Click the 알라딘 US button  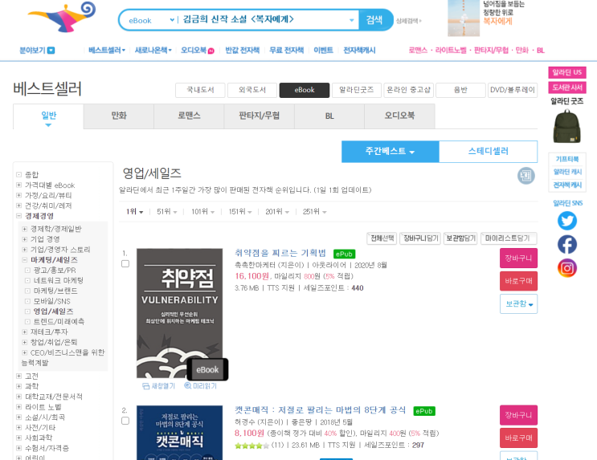click(567, 73)
